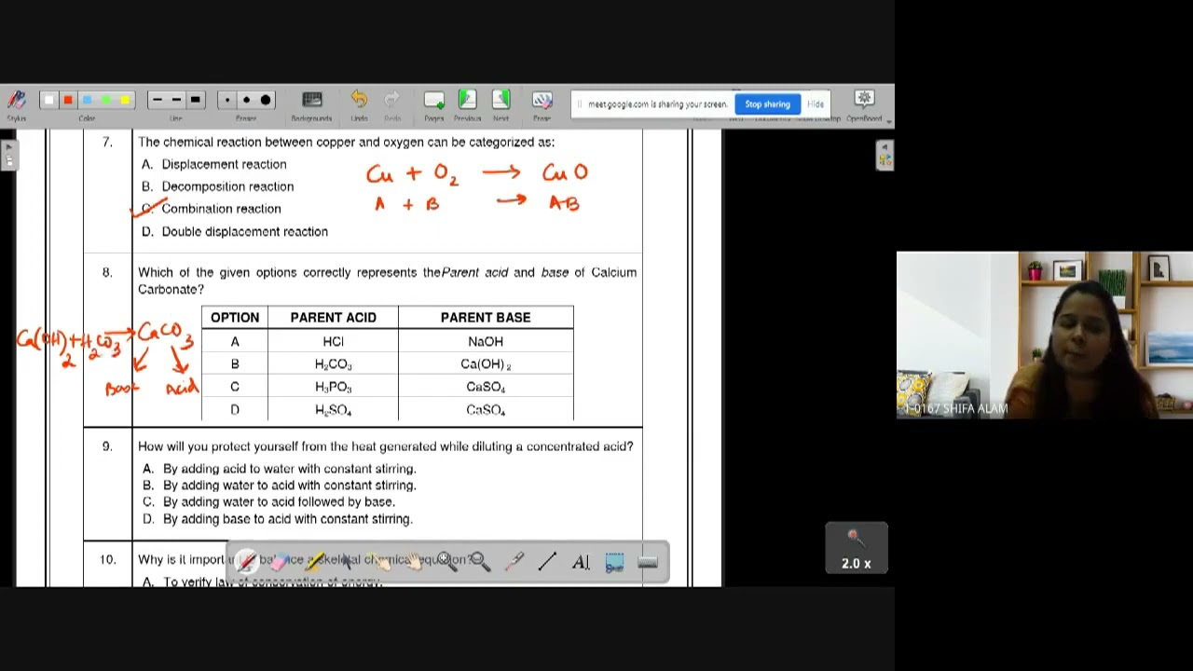Pick the green pen color
The height and width of the screenshot is (671, 1193).
[x=106, y=100]
